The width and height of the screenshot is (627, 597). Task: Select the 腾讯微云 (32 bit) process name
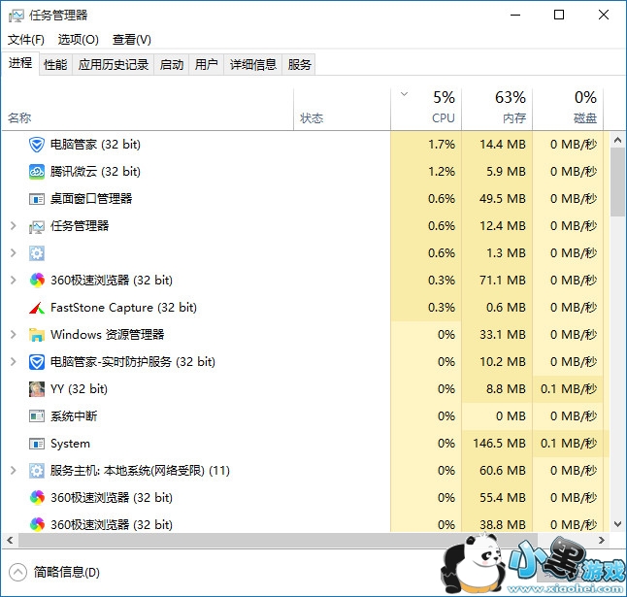[x=95, y=172]
